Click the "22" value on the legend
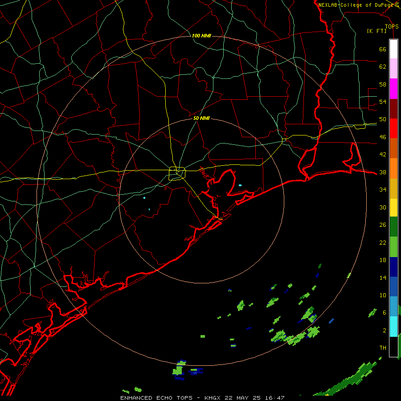 click(383, 242)
